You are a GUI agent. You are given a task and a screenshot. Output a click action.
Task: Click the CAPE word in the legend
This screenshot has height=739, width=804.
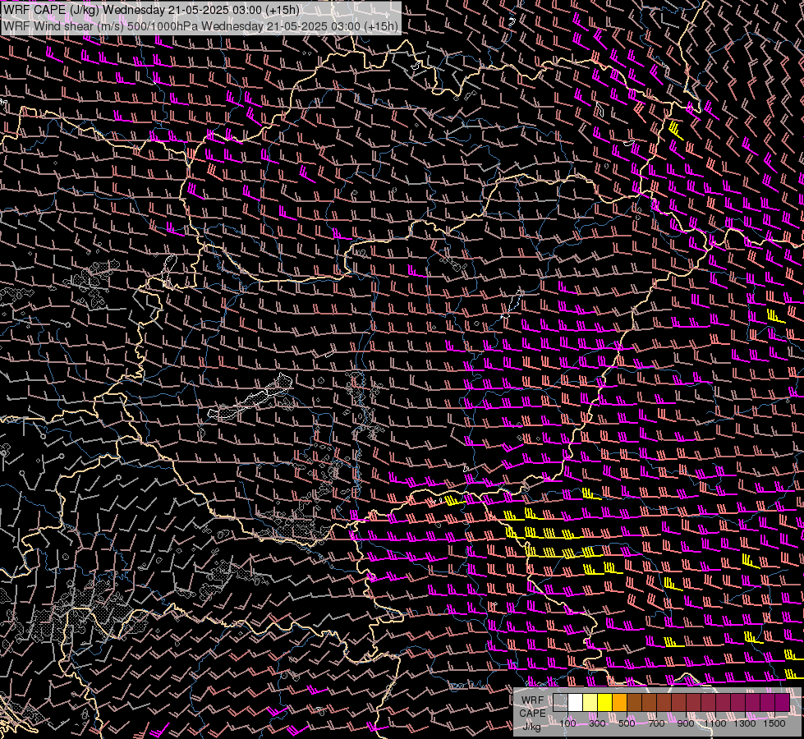(x=533, y=714)
